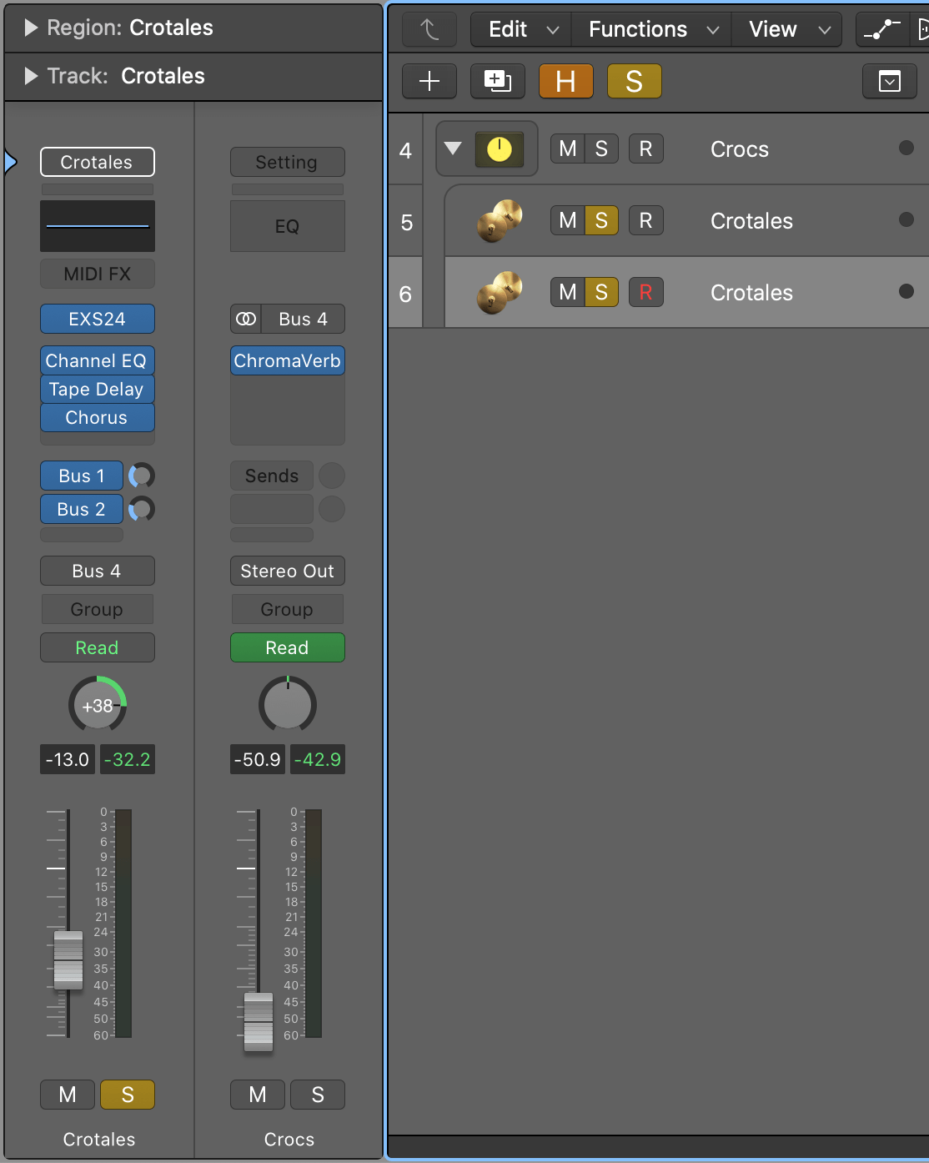Click the Duplicate Track icon
929x1163 pixels.
pyautogui.click(x=497, y=82)
